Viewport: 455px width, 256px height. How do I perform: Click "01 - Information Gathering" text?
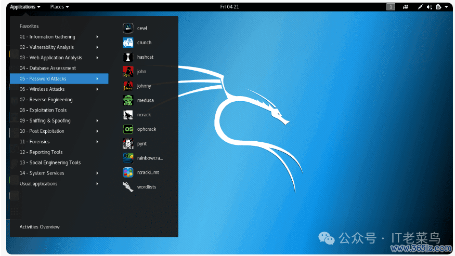point(47,37)
